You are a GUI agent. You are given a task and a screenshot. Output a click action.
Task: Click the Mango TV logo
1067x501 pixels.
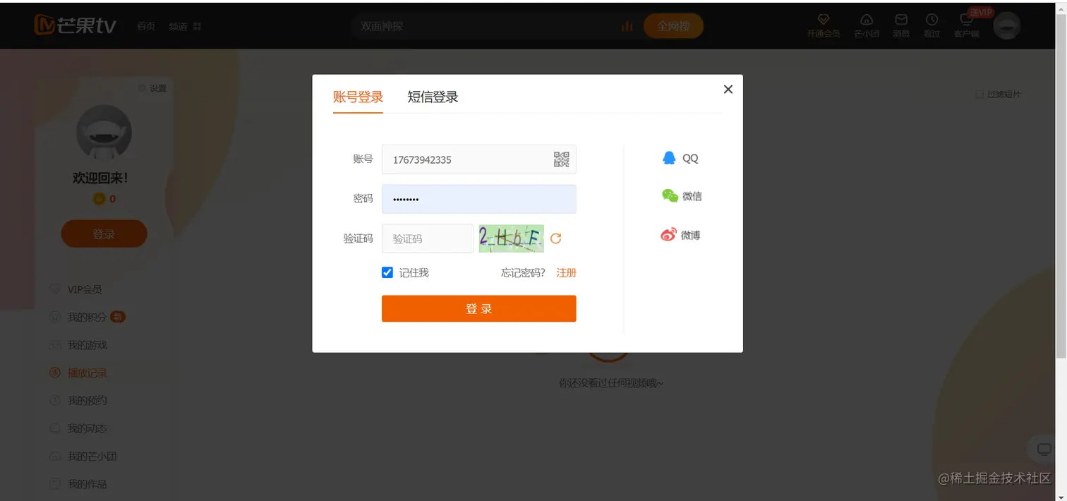[76, 25]
